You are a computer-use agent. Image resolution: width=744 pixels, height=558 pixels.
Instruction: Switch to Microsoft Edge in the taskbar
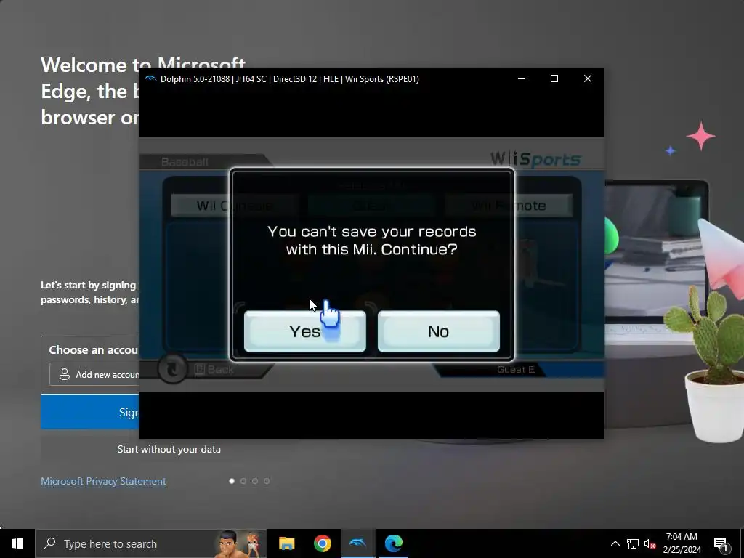coord(393,543)
